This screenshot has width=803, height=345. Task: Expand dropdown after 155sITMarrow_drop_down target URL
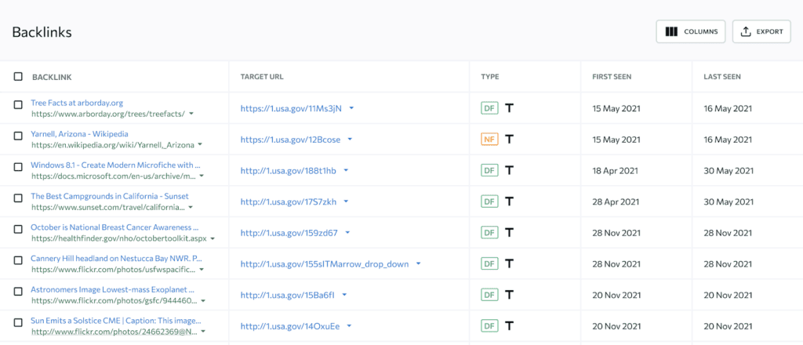(x=419, y=264)
